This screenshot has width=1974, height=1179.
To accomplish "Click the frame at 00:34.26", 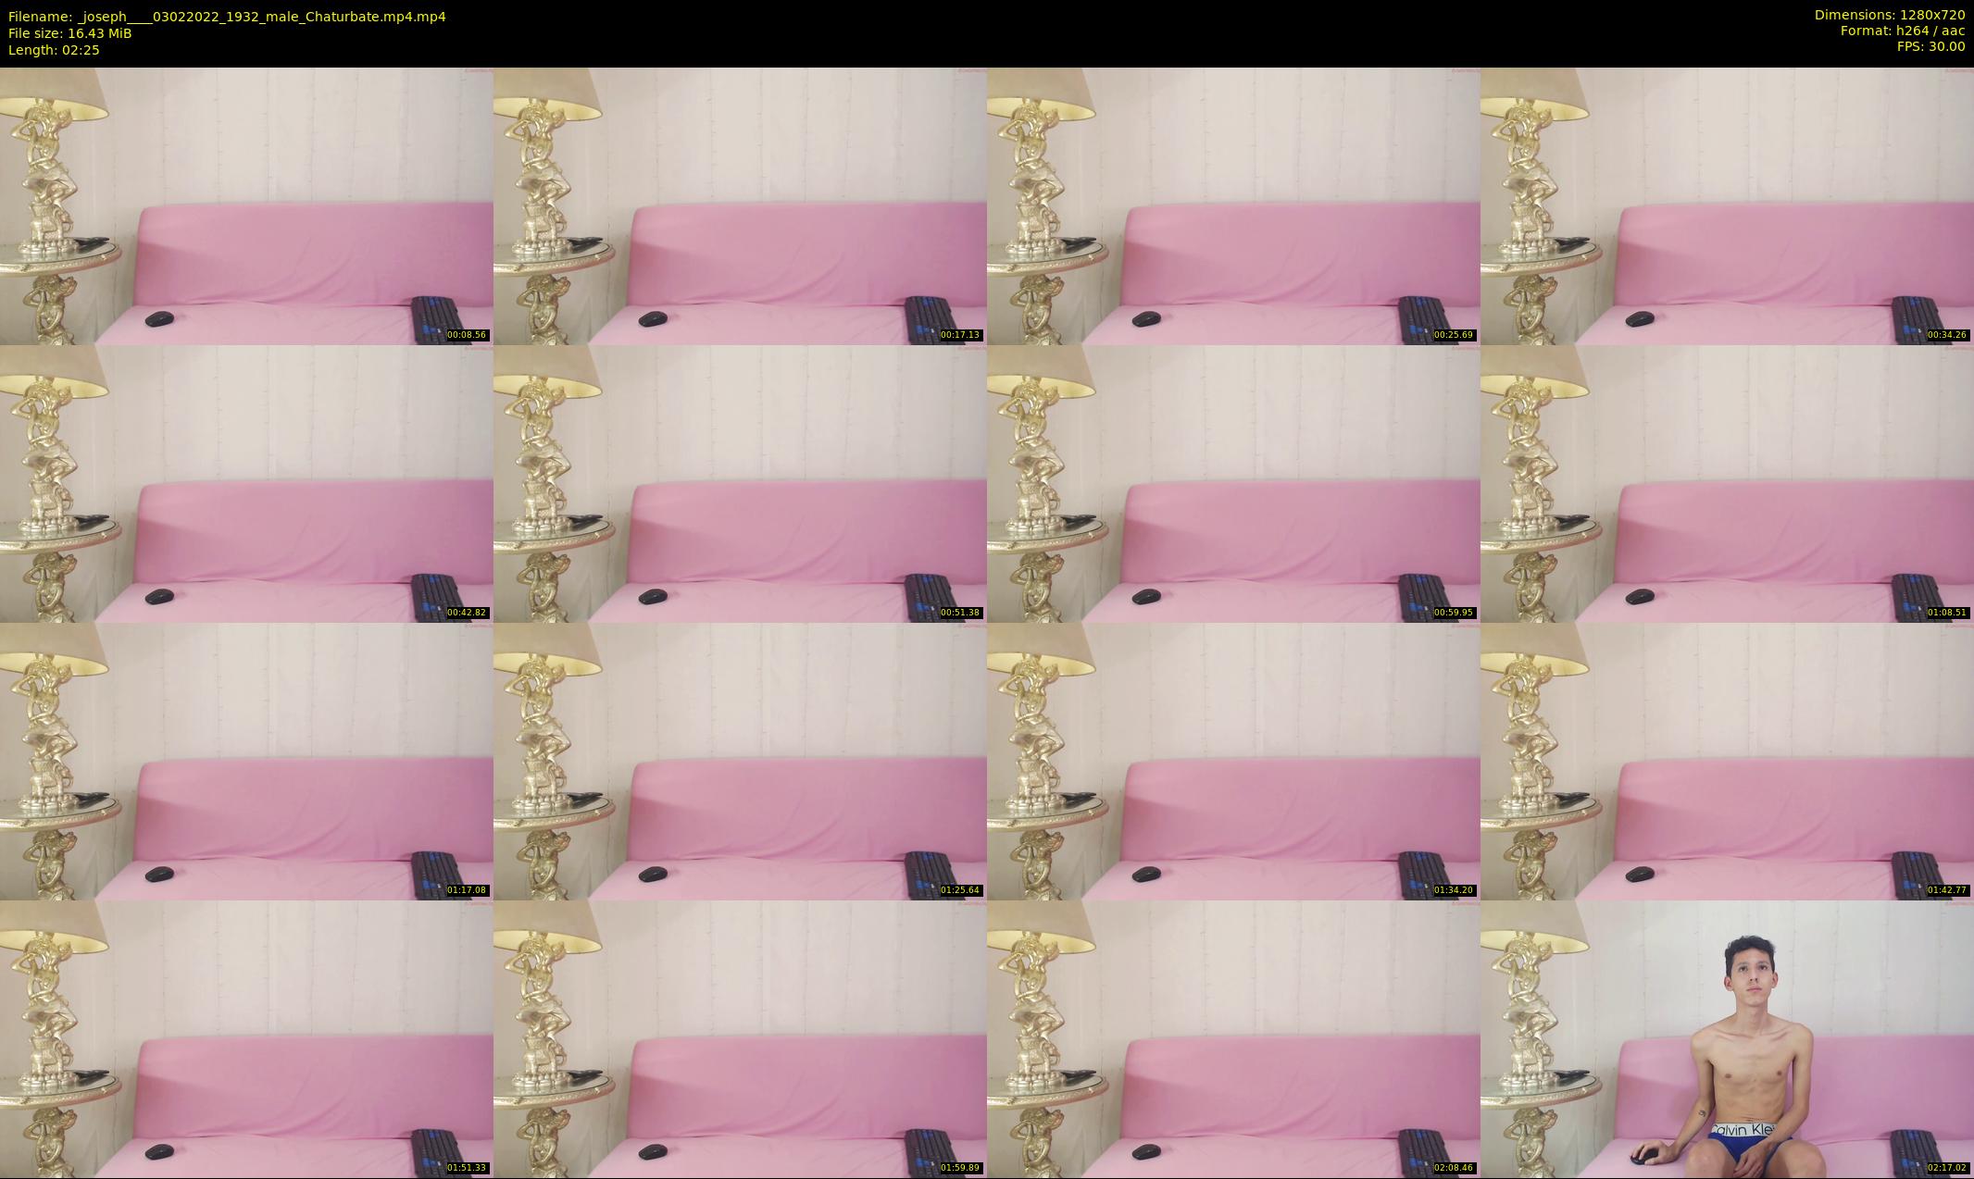I will [x=1727, y=205].
